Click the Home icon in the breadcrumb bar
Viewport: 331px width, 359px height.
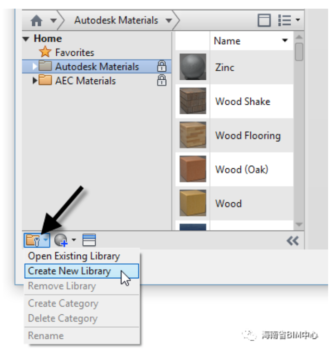tap(37, 20)
